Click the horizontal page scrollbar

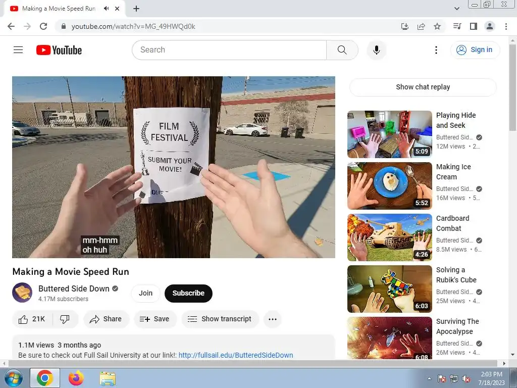pos(252,363)
